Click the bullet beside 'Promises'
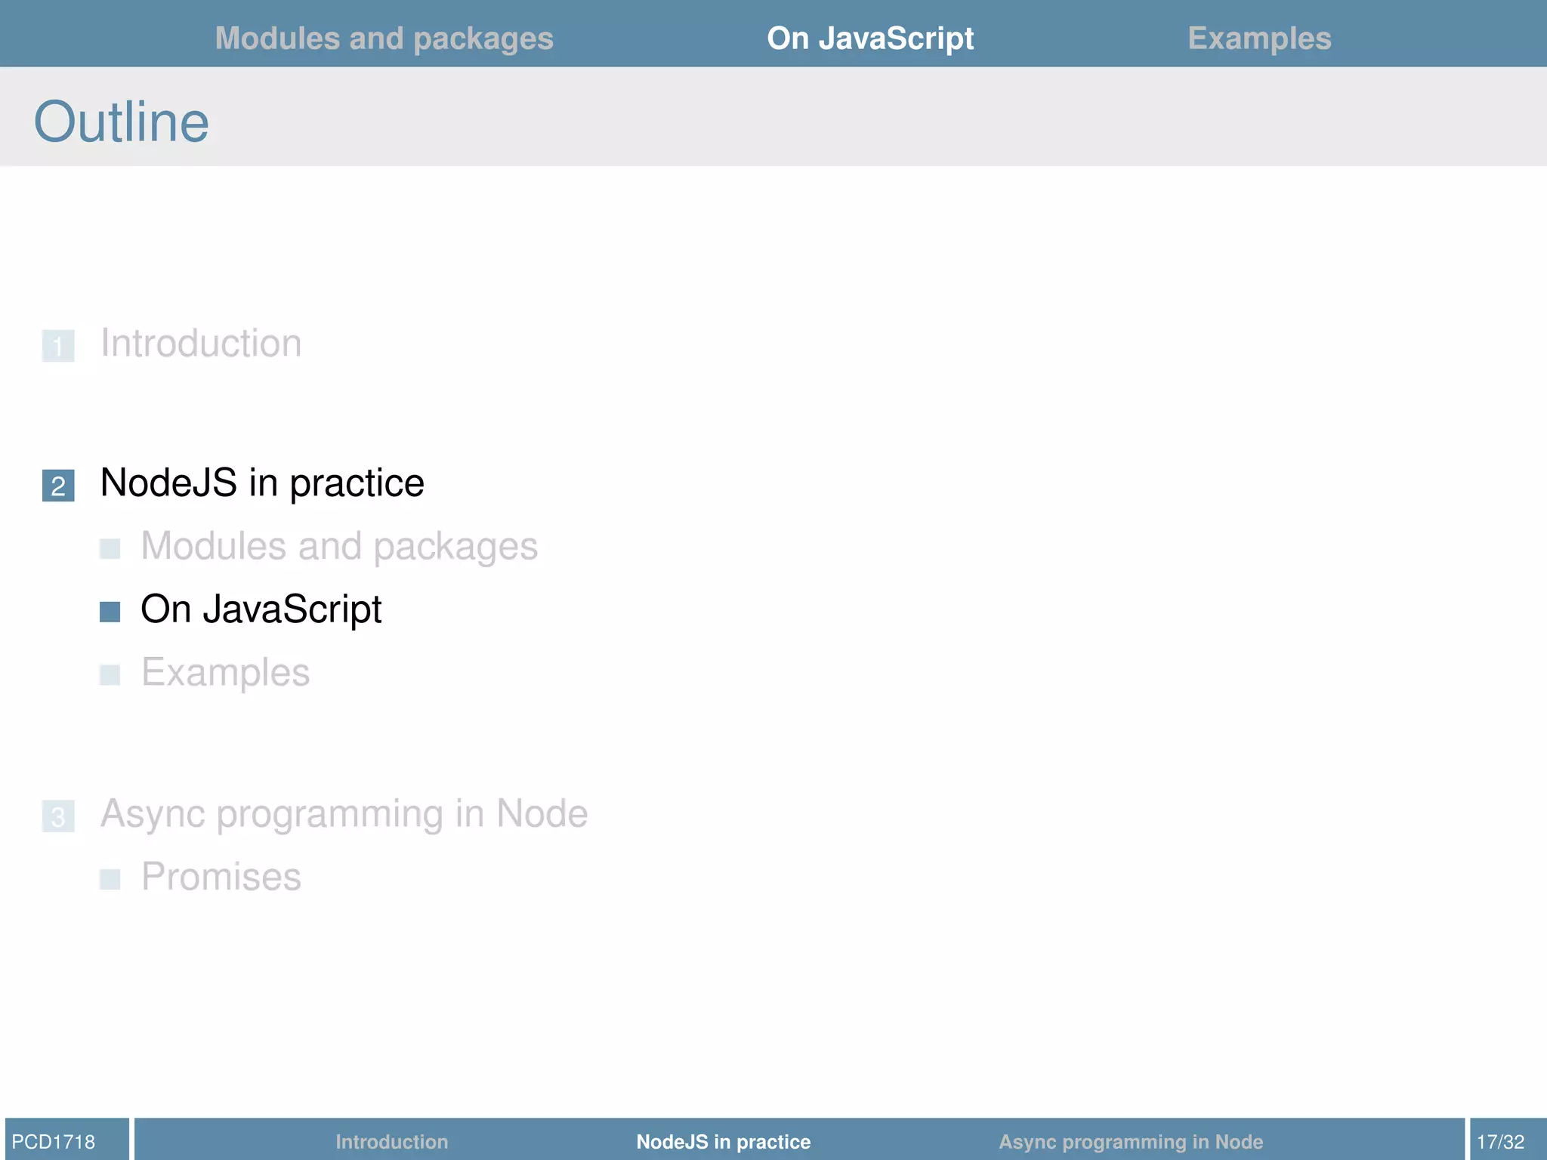 click(110, 879)
